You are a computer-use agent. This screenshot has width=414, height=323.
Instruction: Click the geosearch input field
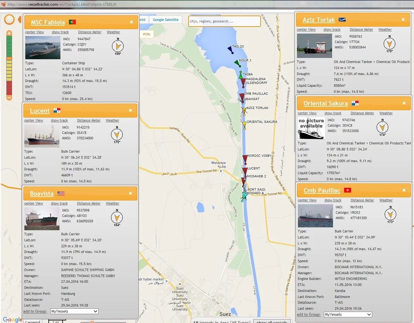224,21
